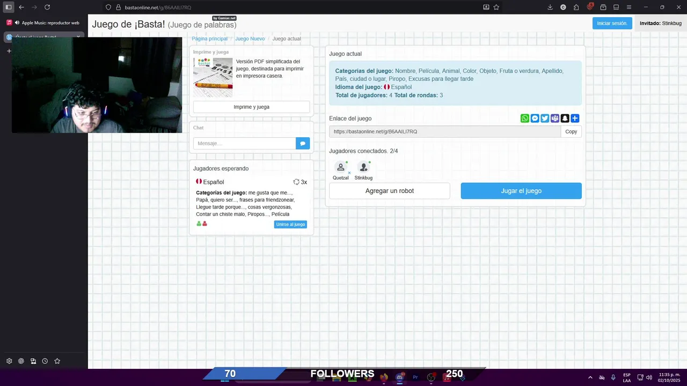Switch to the Apple Music reproductor web tab
This screenshot has height=386, width=687.
(x=44, y=23)
